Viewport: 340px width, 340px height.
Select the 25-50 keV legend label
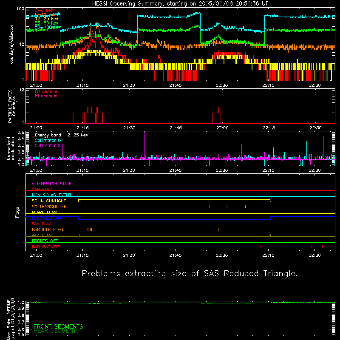point(46,23)
